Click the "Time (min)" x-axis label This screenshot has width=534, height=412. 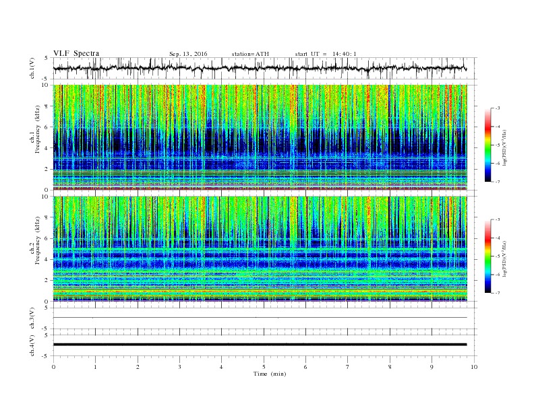(x=270, y=374)
